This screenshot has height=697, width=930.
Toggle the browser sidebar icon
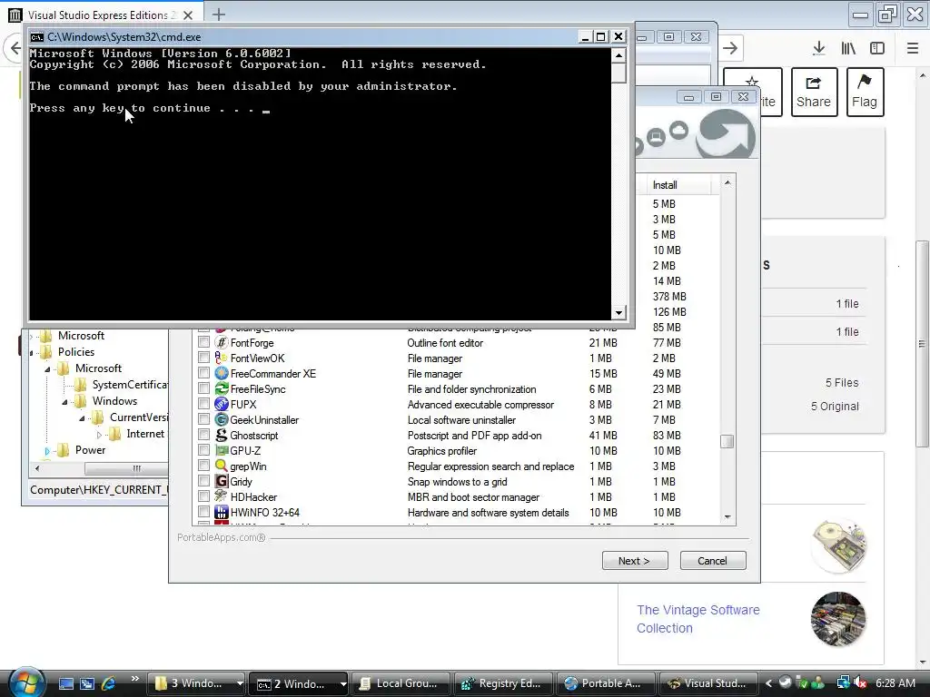(877, 48)
